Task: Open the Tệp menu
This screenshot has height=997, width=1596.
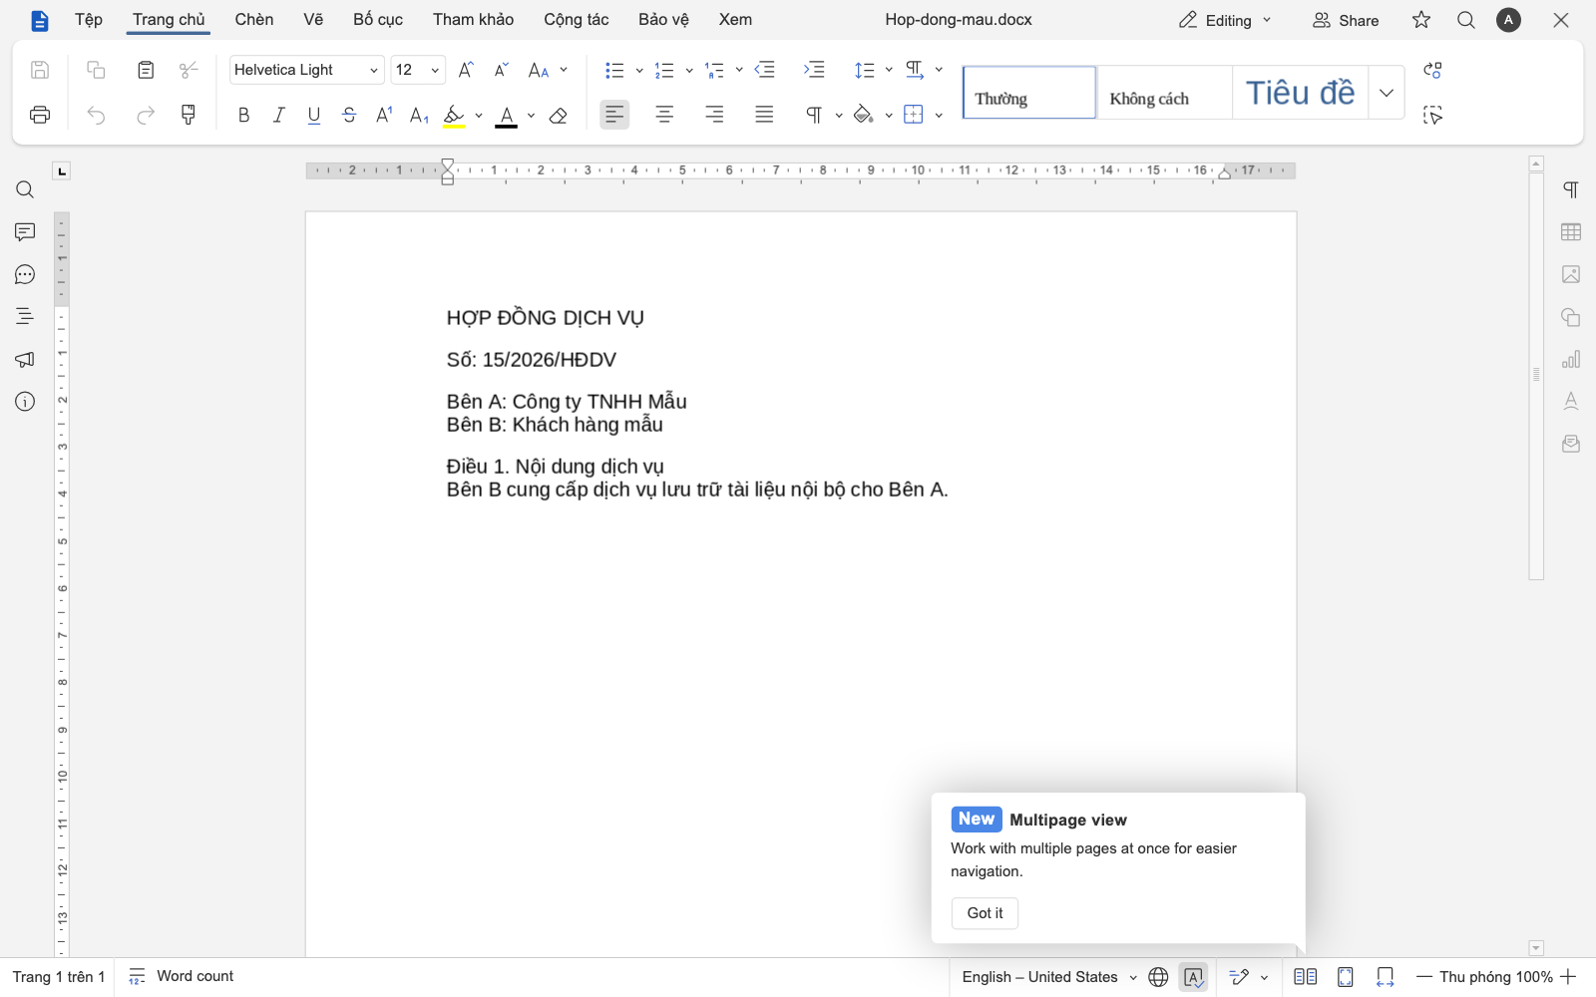Action: [89, 20]
